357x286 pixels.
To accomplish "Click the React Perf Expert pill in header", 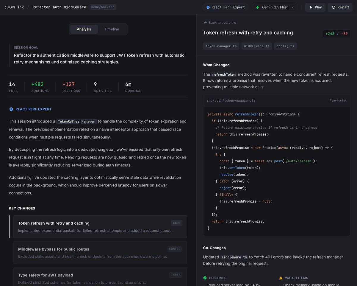I will click(226, 7).
